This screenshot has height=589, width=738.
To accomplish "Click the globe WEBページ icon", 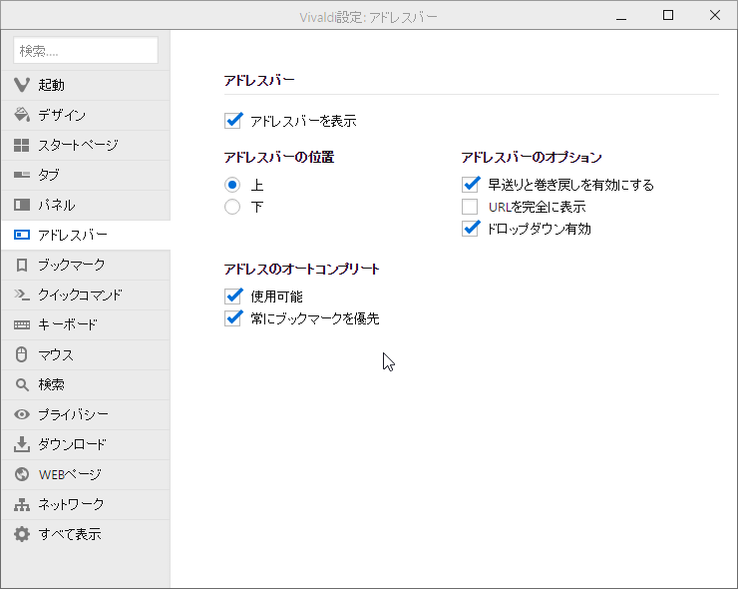I will point(22,474).
